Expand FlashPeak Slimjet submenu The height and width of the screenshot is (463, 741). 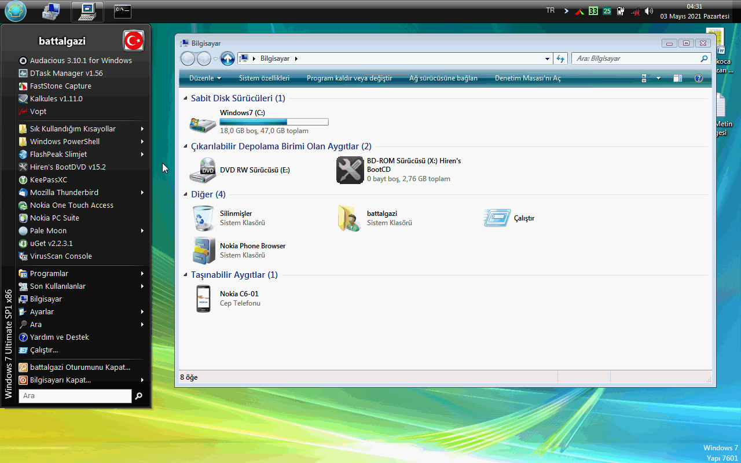point(81,154)
